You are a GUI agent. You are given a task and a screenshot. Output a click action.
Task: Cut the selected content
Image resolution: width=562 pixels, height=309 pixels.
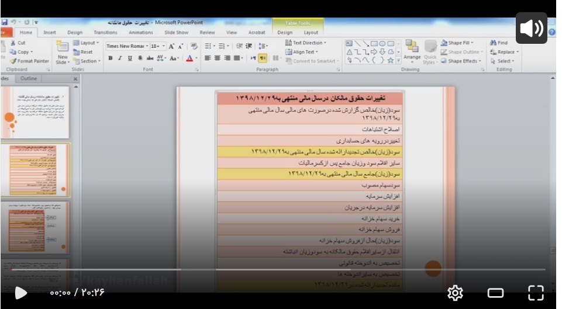(18, 43)
